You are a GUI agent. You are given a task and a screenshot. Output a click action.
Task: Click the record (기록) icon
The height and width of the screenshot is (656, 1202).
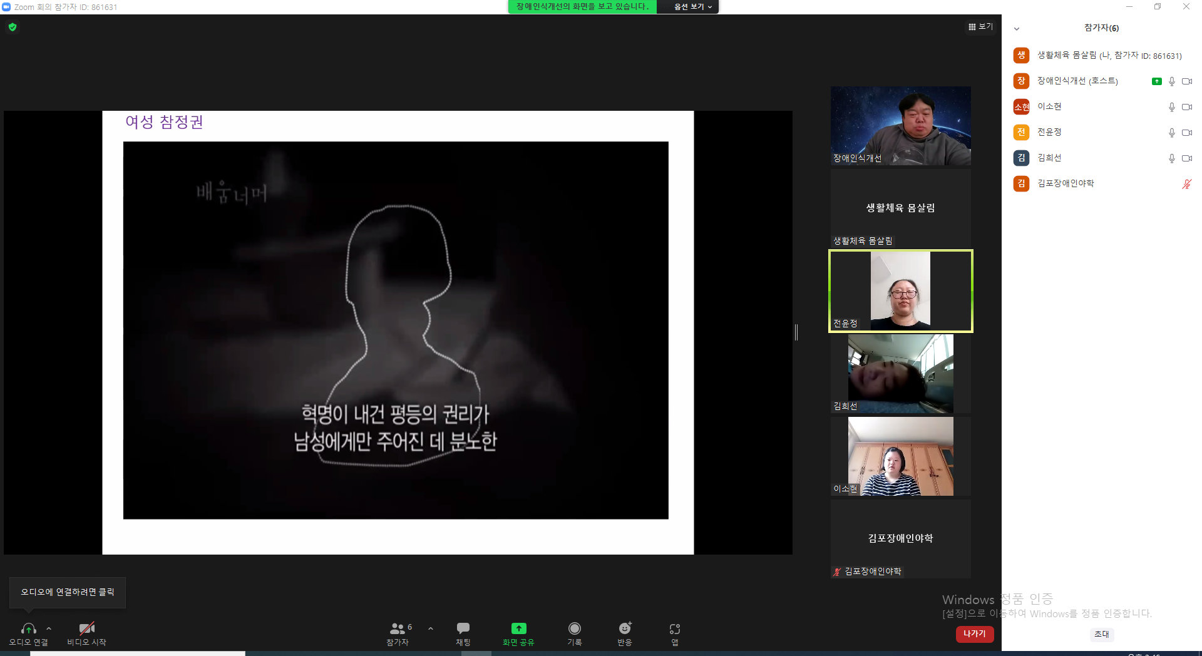[x=574, y=628]
